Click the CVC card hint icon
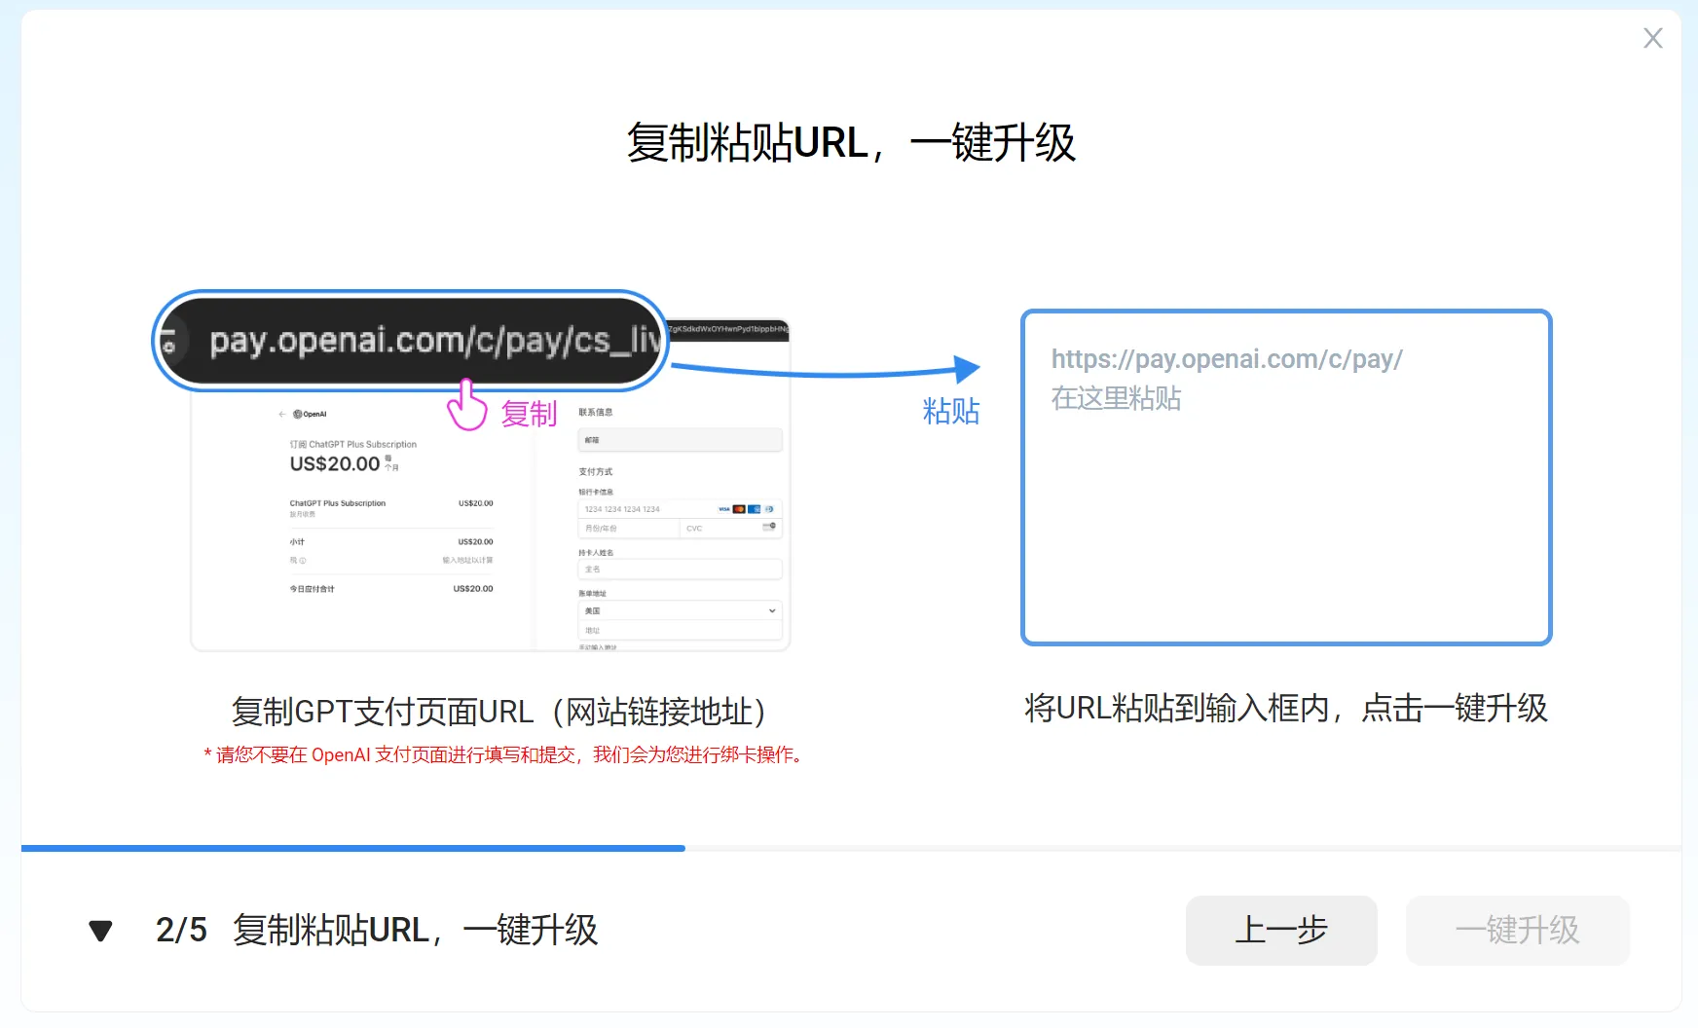 [x=768, y=526]
